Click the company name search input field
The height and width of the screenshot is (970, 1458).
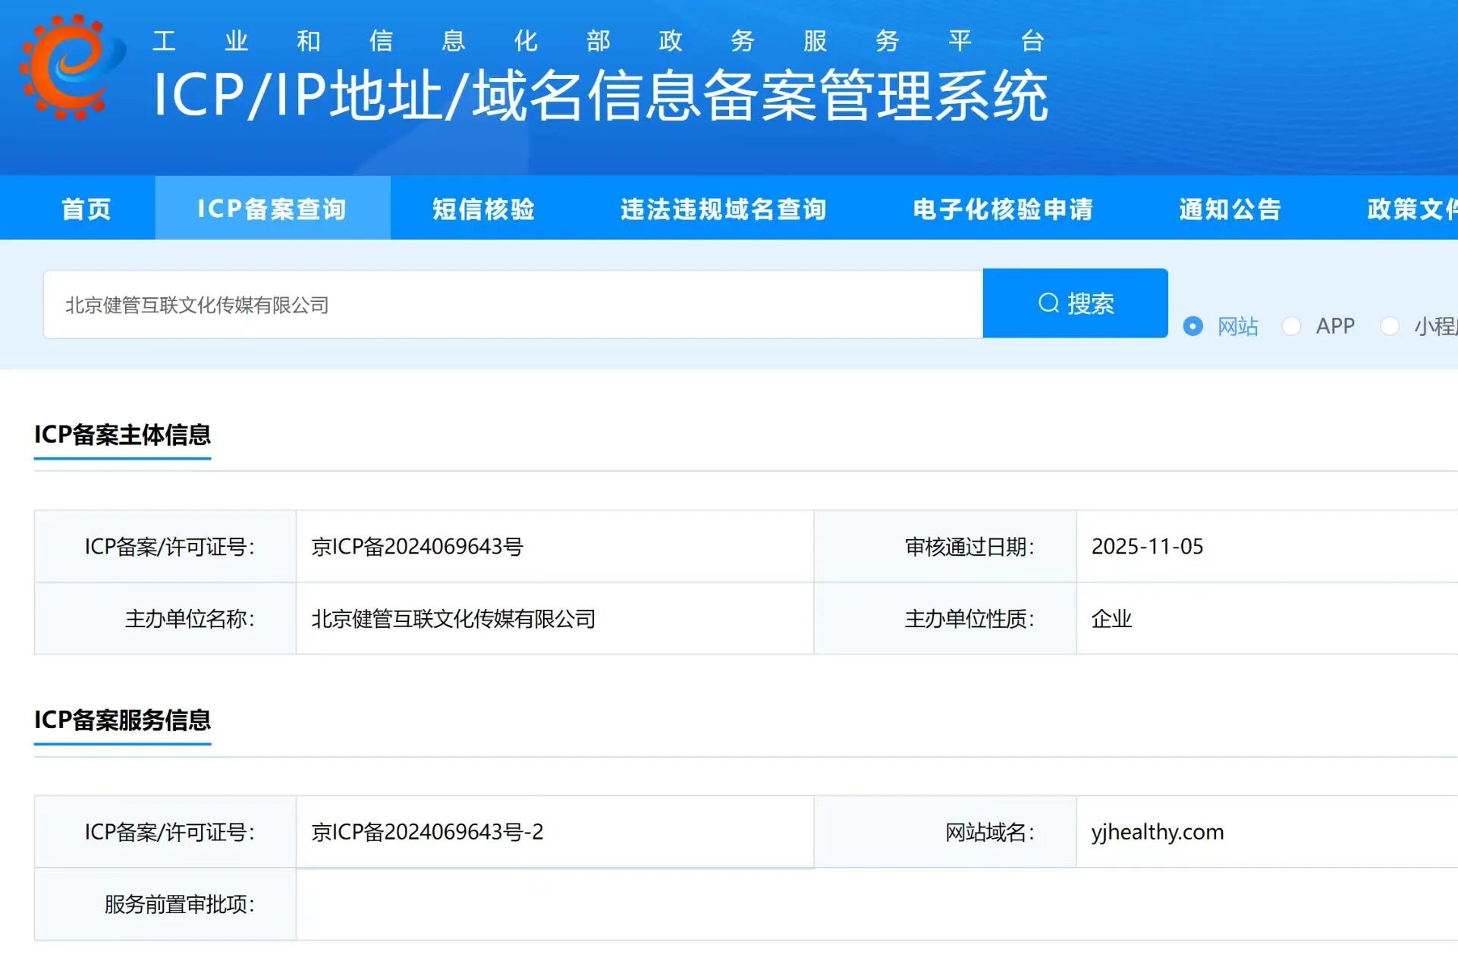tap(513, 305)
